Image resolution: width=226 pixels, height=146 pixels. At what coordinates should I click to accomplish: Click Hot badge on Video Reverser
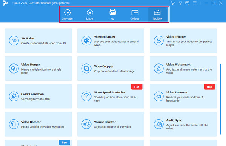[209, 87]
